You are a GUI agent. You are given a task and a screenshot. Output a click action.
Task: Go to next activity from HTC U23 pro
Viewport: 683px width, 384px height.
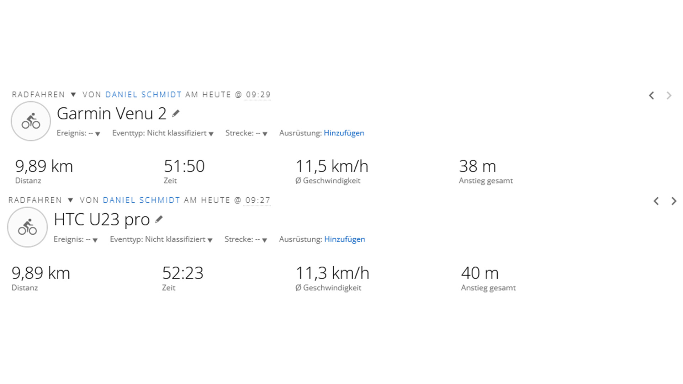[x=674, y=201]
